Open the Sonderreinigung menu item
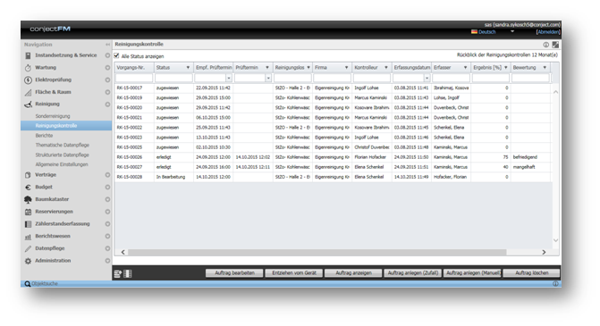 pyautogui.click(x=53, y=116)
